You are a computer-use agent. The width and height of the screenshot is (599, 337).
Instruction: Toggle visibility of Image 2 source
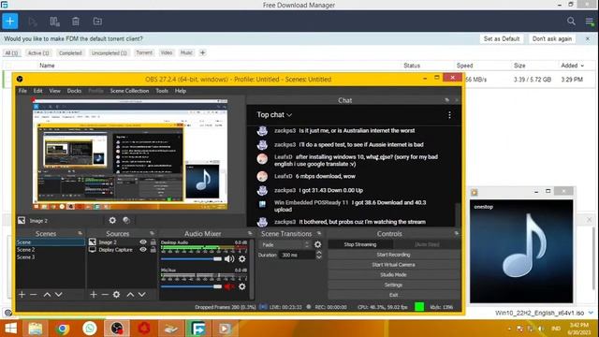[143, 242]
